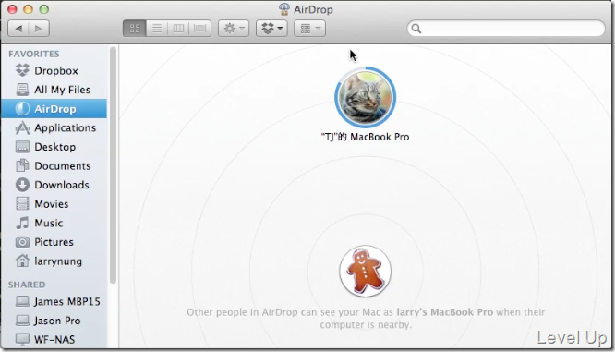This screenshot has height=352, width=615.
Task: Click the larry's MacBook Pro text
Action: click(445, 312)
